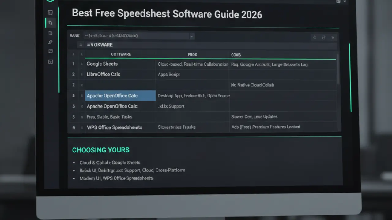Click 'Modern UI, WPS Office Spreadsheets' bullet
Viewport: 392px width, 220px height.
pos(116,178)
